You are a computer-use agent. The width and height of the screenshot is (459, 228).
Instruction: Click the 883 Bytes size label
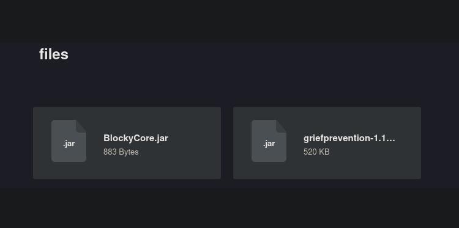click(x=121, y=152)
